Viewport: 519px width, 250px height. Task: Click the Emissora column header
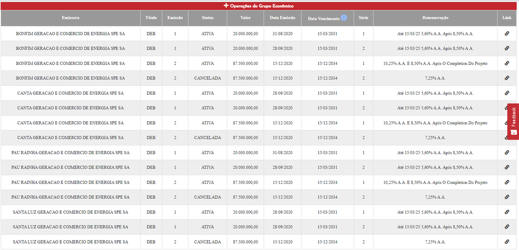(x=70, y=18)
